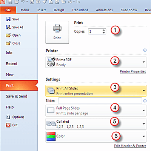Open the Print All Slides dropdown

click(x=143, y=91)
